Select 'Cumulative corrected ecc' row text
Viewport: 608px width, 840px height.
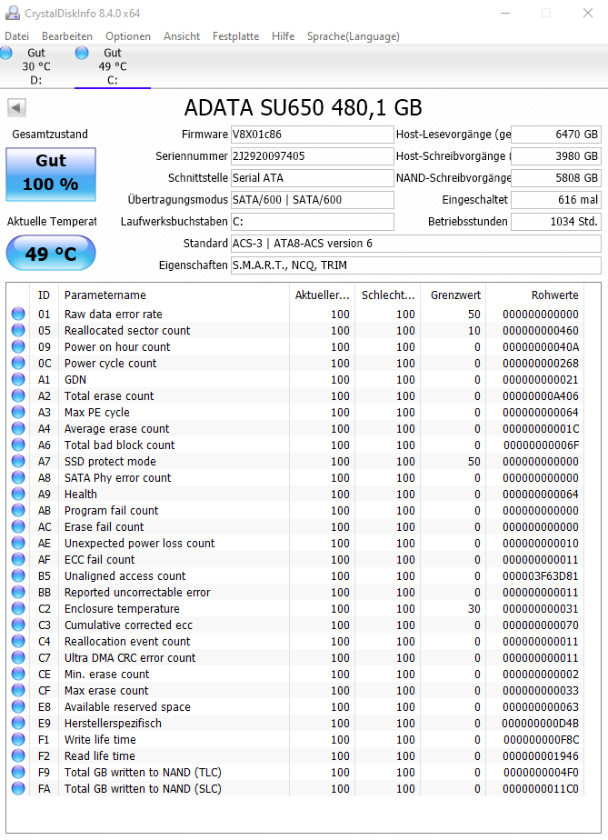point(128,625)
